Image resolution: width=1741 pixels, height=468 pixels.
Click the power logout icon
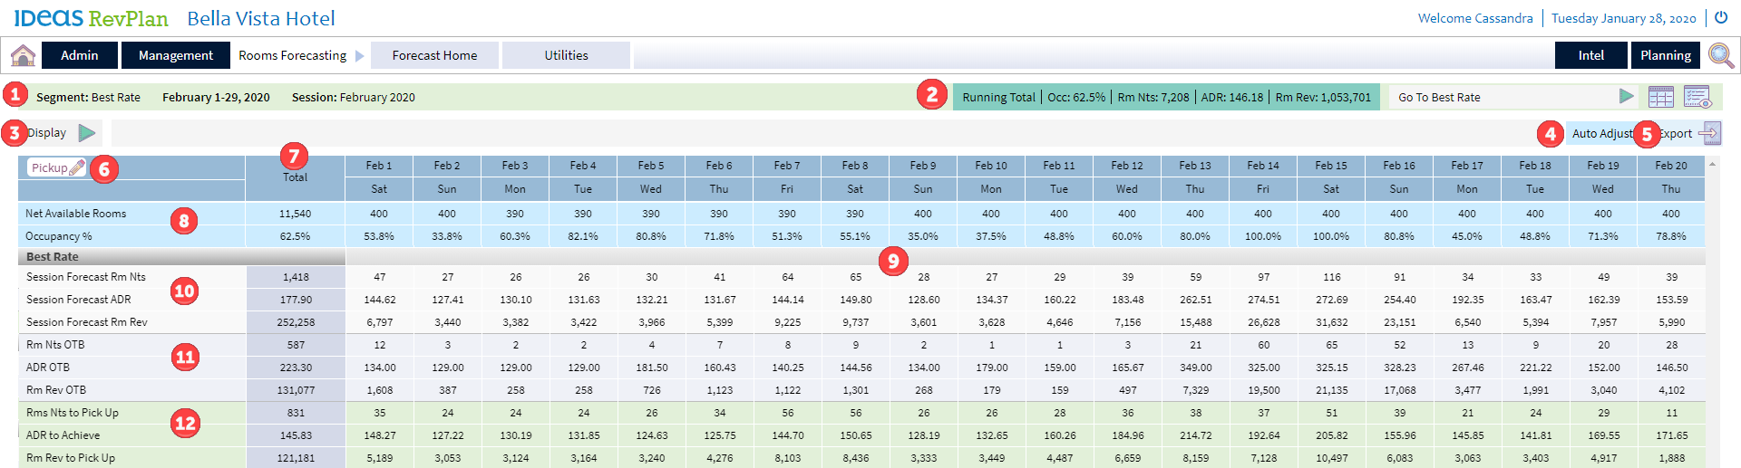coord(1720,17)
